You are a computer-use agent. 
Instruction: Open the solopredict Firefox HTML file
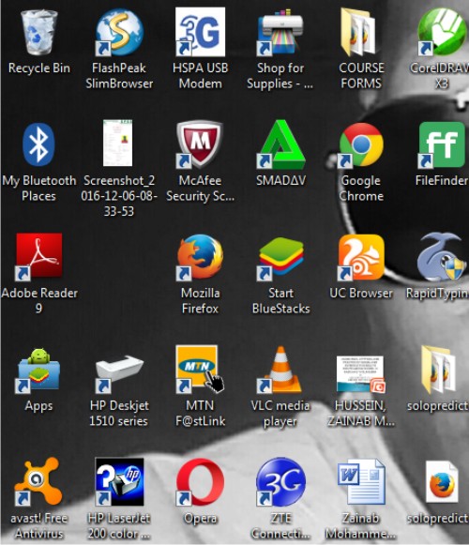click(x=442, y=482)
